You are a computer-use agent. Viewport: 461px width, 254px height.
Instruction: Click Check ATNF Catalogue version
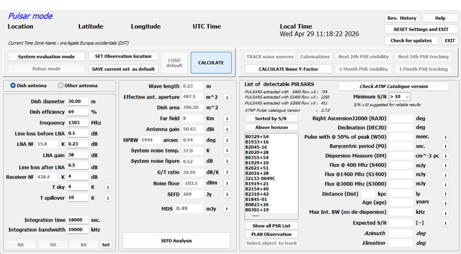coord(393,86)
